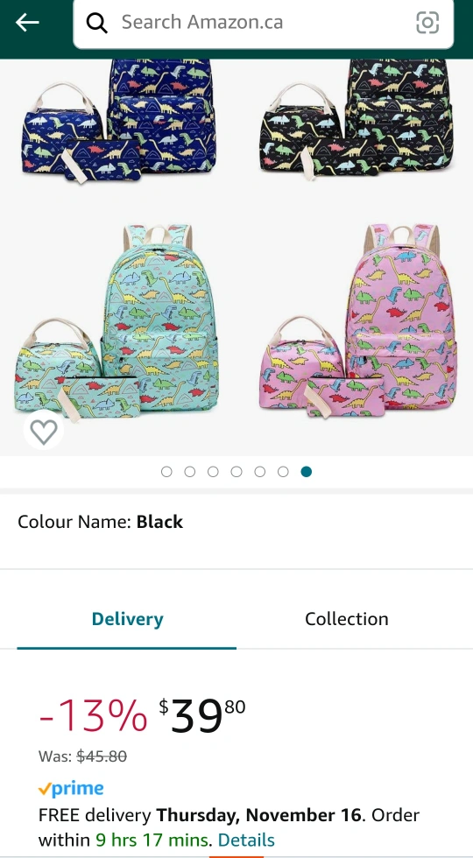473x858 pixels.
Task: Tap the pink dinosaur backpack set image
Action: coord(358,320)
